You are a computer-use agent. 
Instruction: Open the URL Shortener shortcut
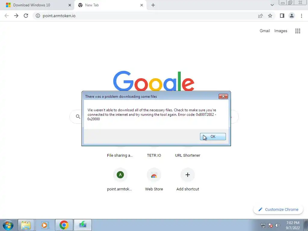(x=188, y=155)
